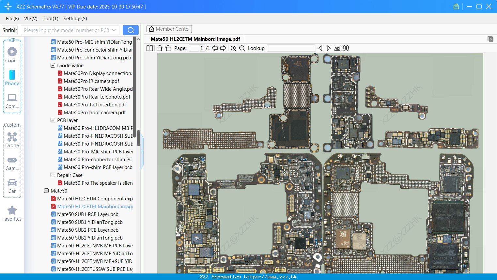Click the tree panel scrollbar thumb
The height and width of the screenshot is (280, 497).
[x=138, y=138]
